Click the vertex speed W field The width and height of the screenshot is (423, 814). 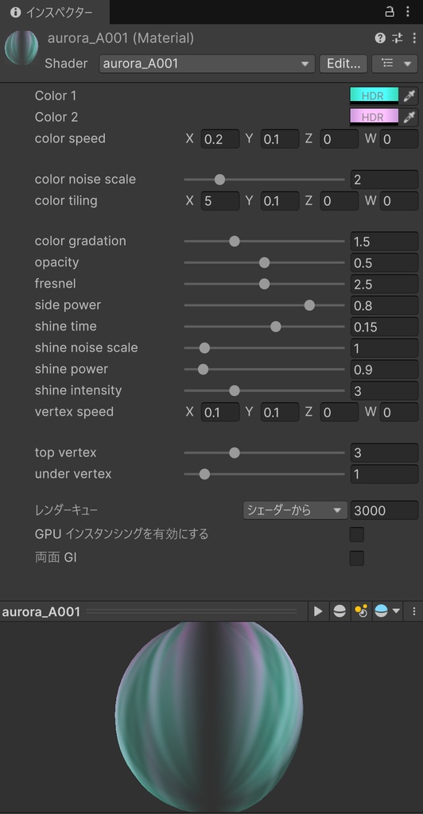click(398, 413)
